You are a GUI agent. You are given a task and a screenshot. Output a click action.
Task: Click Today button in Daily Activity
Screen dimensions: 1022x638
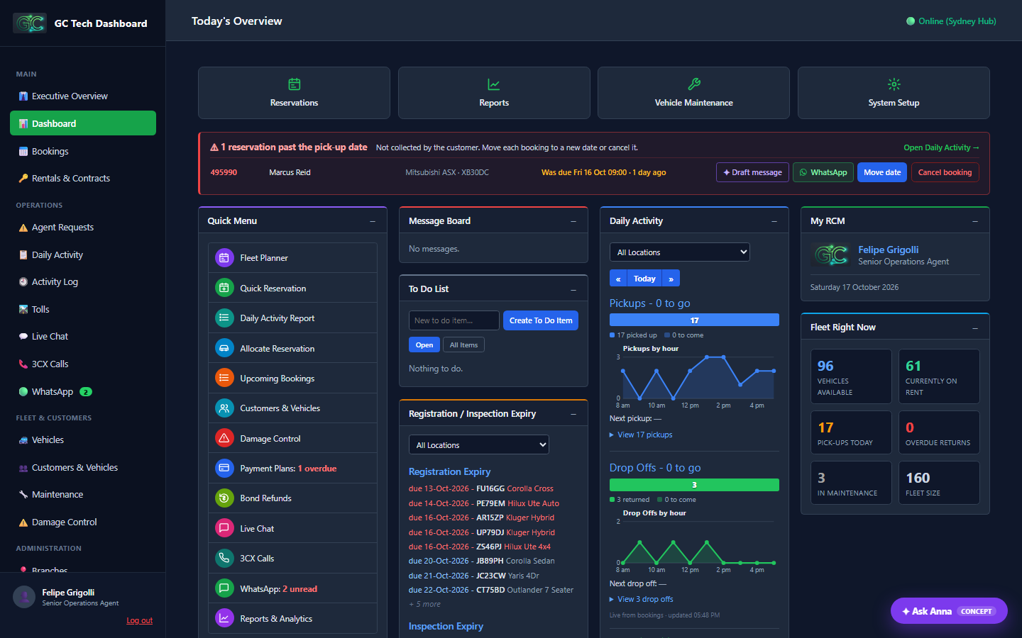644,279
